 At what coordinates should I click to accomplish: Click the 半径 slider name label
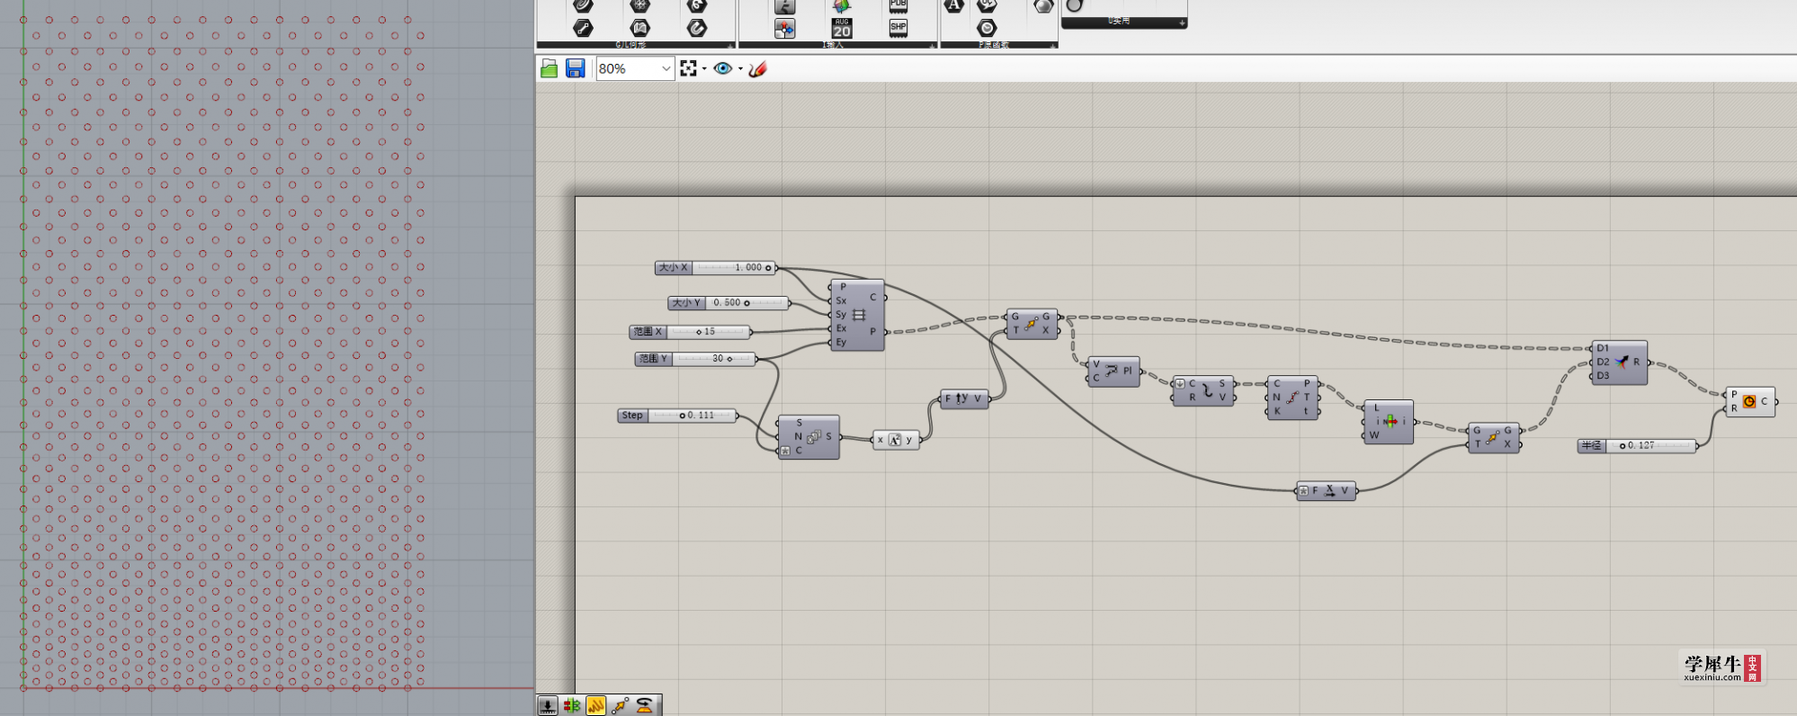tap(1592, 445)
